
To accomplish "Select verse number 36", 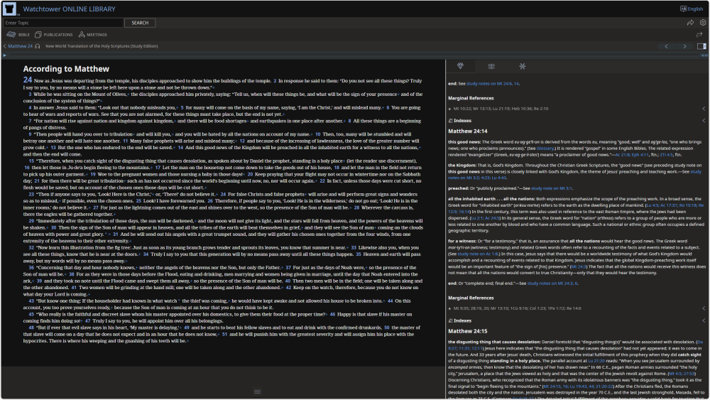I will click(x=31, y=268).
